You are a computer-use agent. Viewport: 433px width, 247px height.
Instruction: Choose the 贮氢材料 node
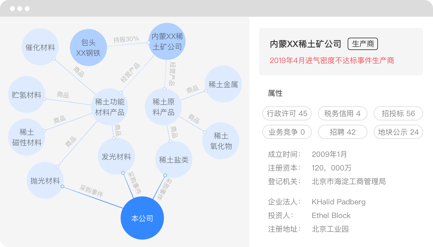tap(27, 95)
